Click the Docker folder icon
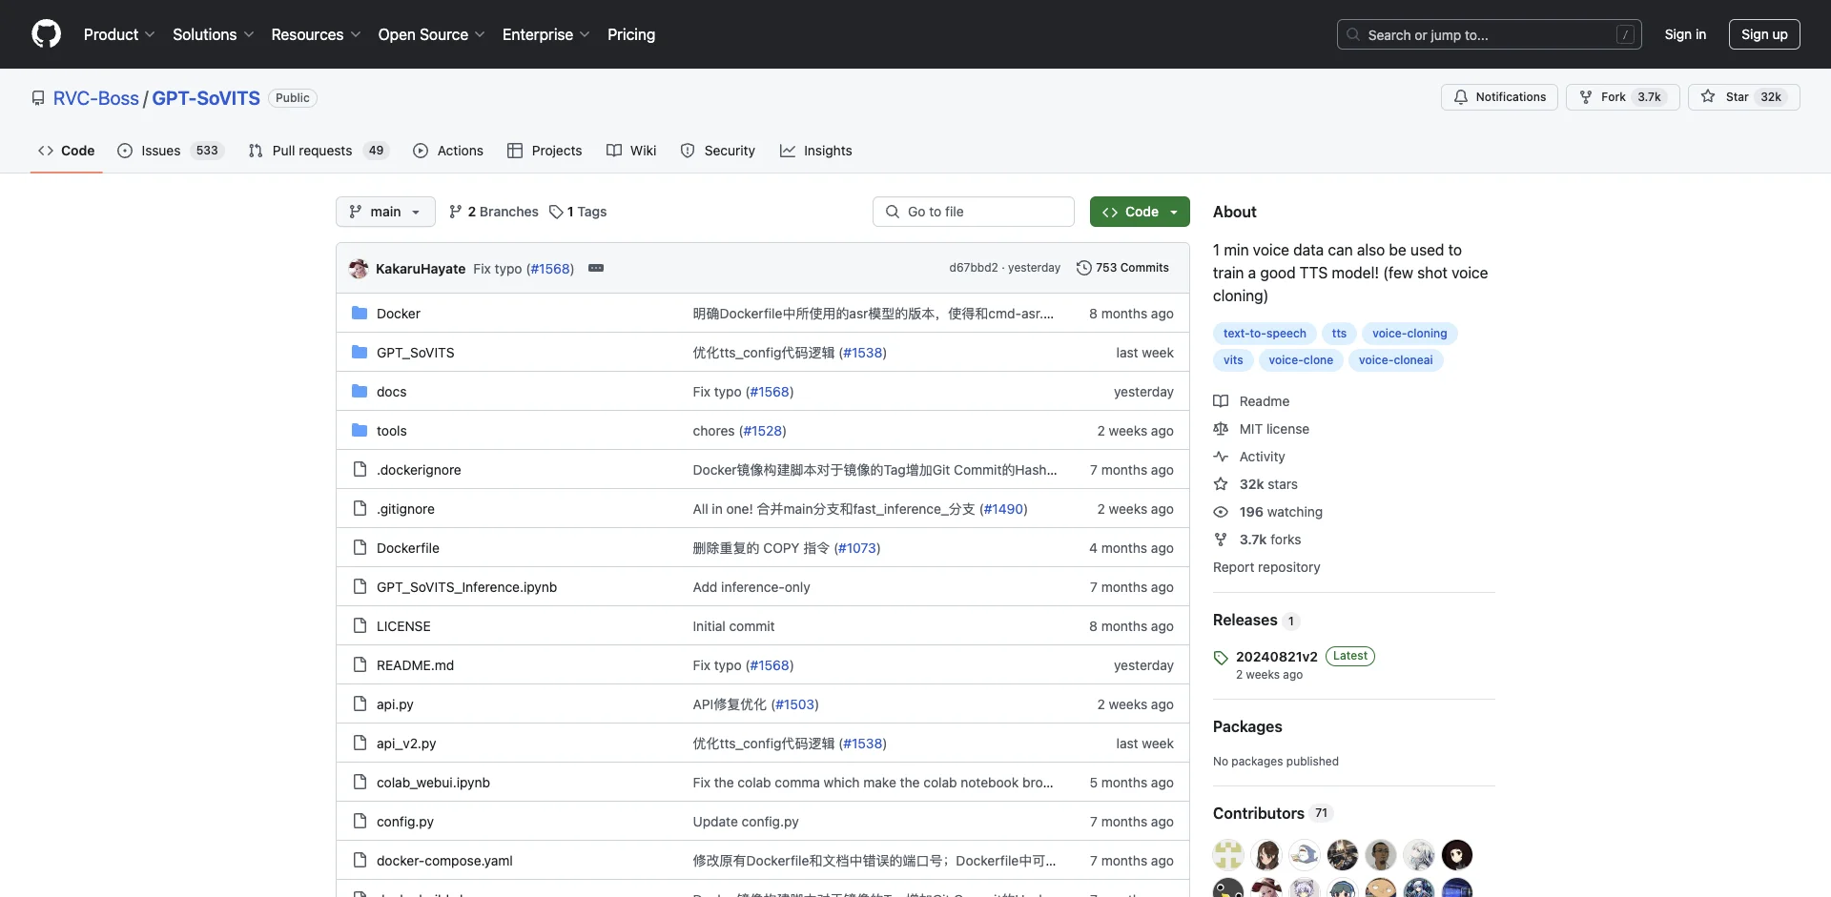The height and width of the screenshot is (897, 1831). pyautogui.click(x=360, y=313)
